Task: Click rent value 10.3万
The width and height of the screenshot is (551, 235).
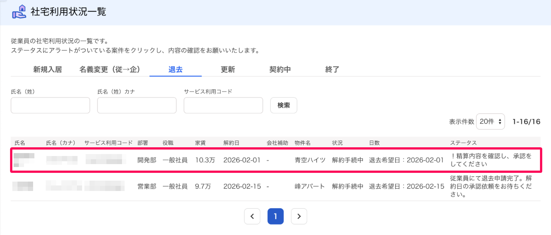Action: point(205,160)
